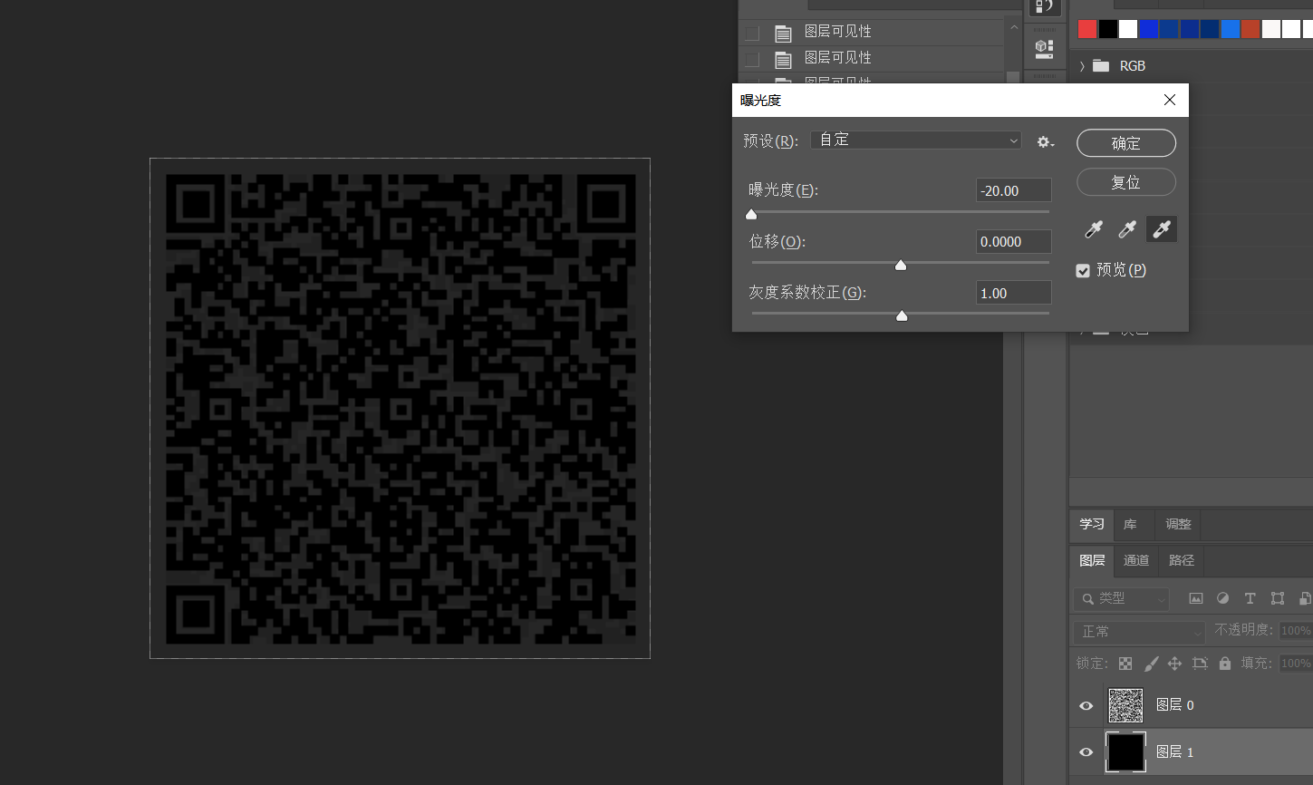Image resolution: width=1313 pixels, height=785 pixels.
Task: Hide 图层 0 with its eye icon
Action: point(1086,705)
